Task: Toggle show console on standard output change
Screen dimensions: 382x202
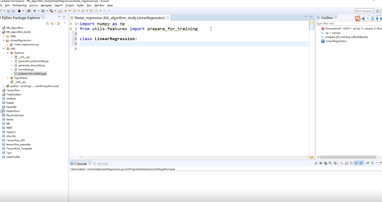Action: [x=356, y=163]
